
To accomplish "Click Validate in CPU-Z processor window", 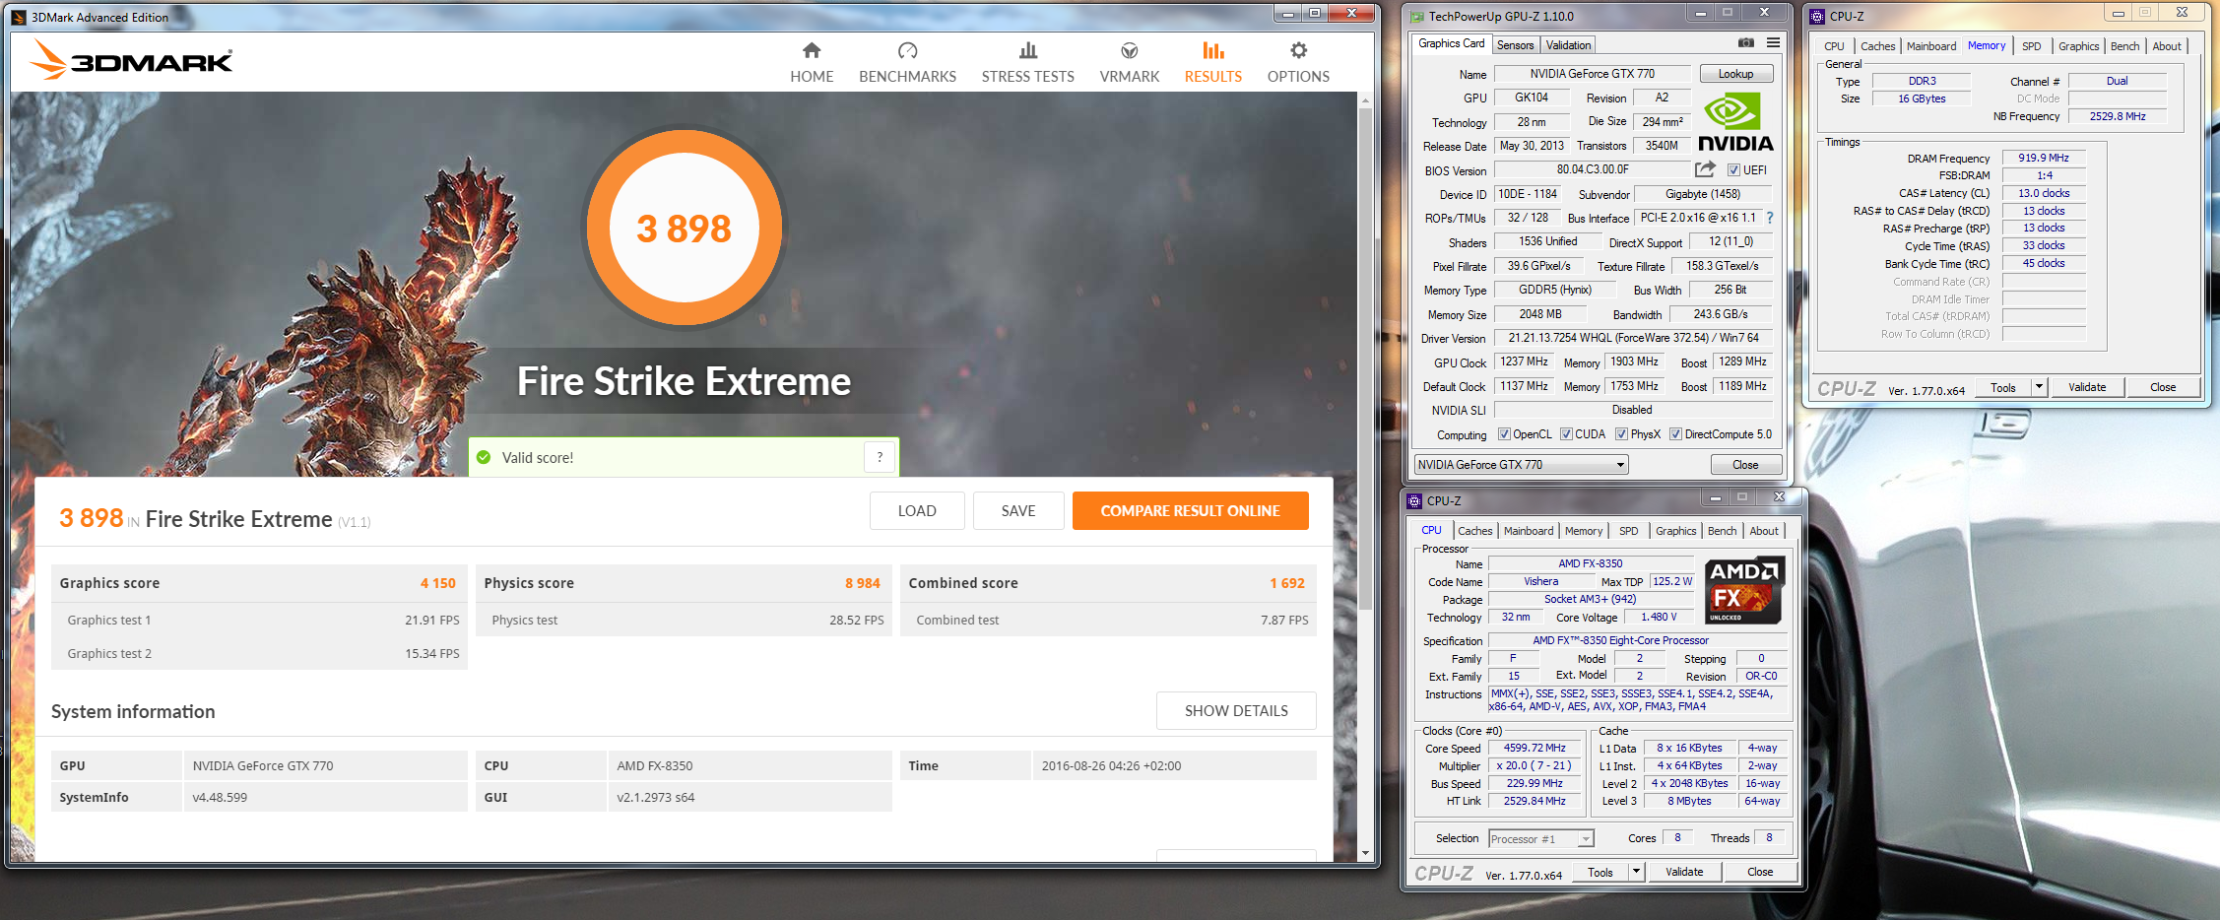I will (x=1684, y=872).
